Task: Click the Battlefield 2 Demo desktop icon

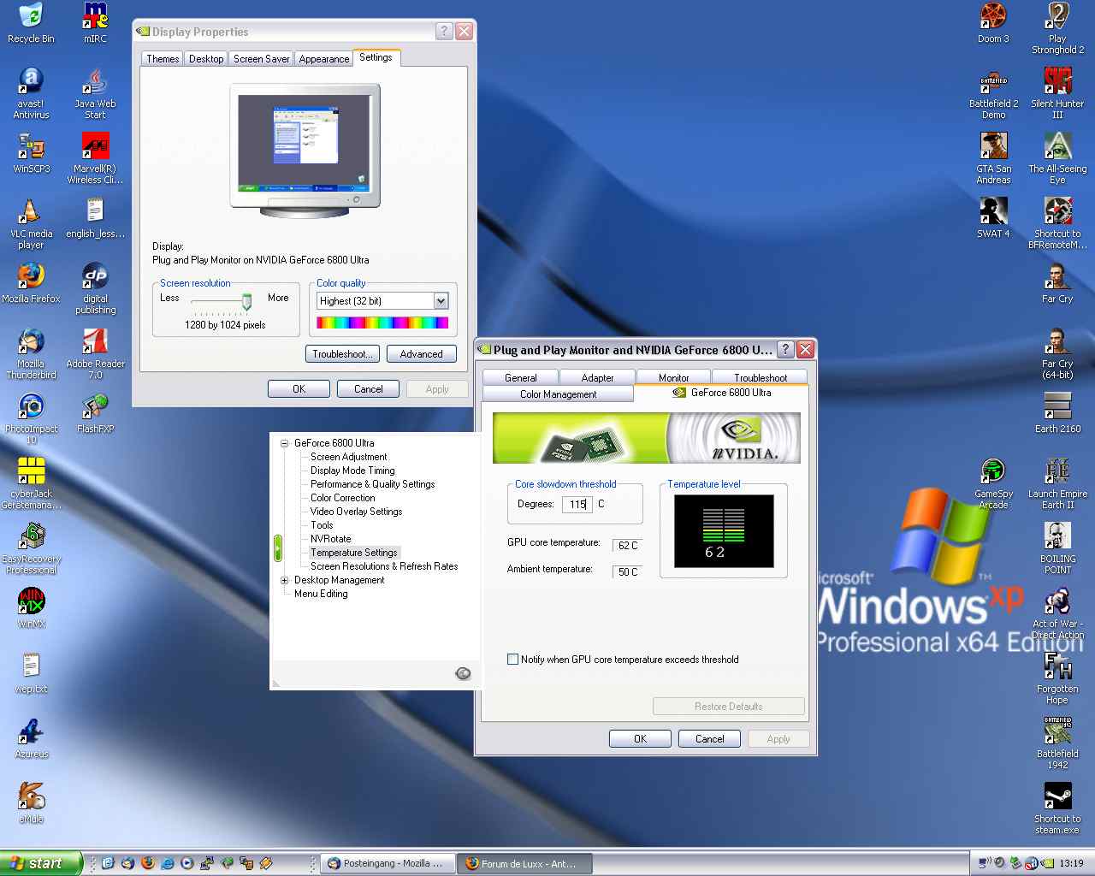Action: [993, 93]
